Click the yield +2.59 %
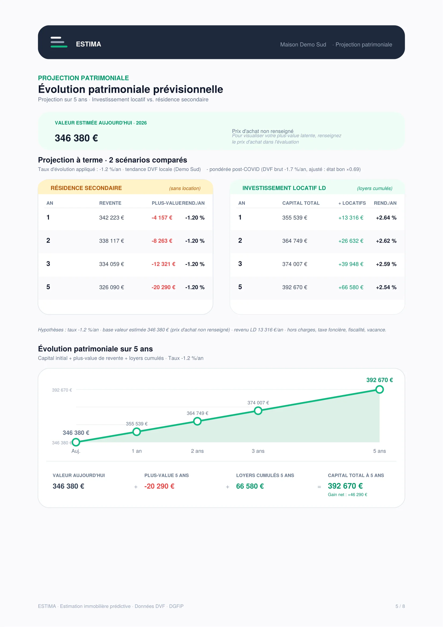Image resolution: width=443 pixels, height=627 pixels. pos(386,264)
